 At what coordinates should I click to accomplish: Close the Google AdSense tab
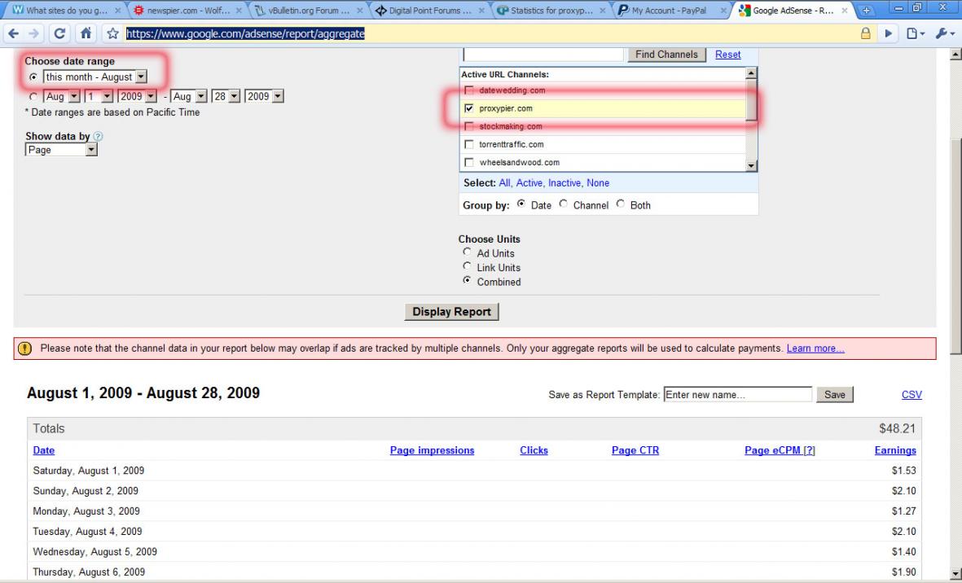click(x=844, y=11)
